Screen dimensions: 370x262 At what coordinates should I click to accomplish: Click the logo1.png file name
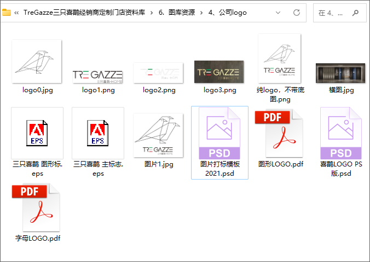coord(99,90)
